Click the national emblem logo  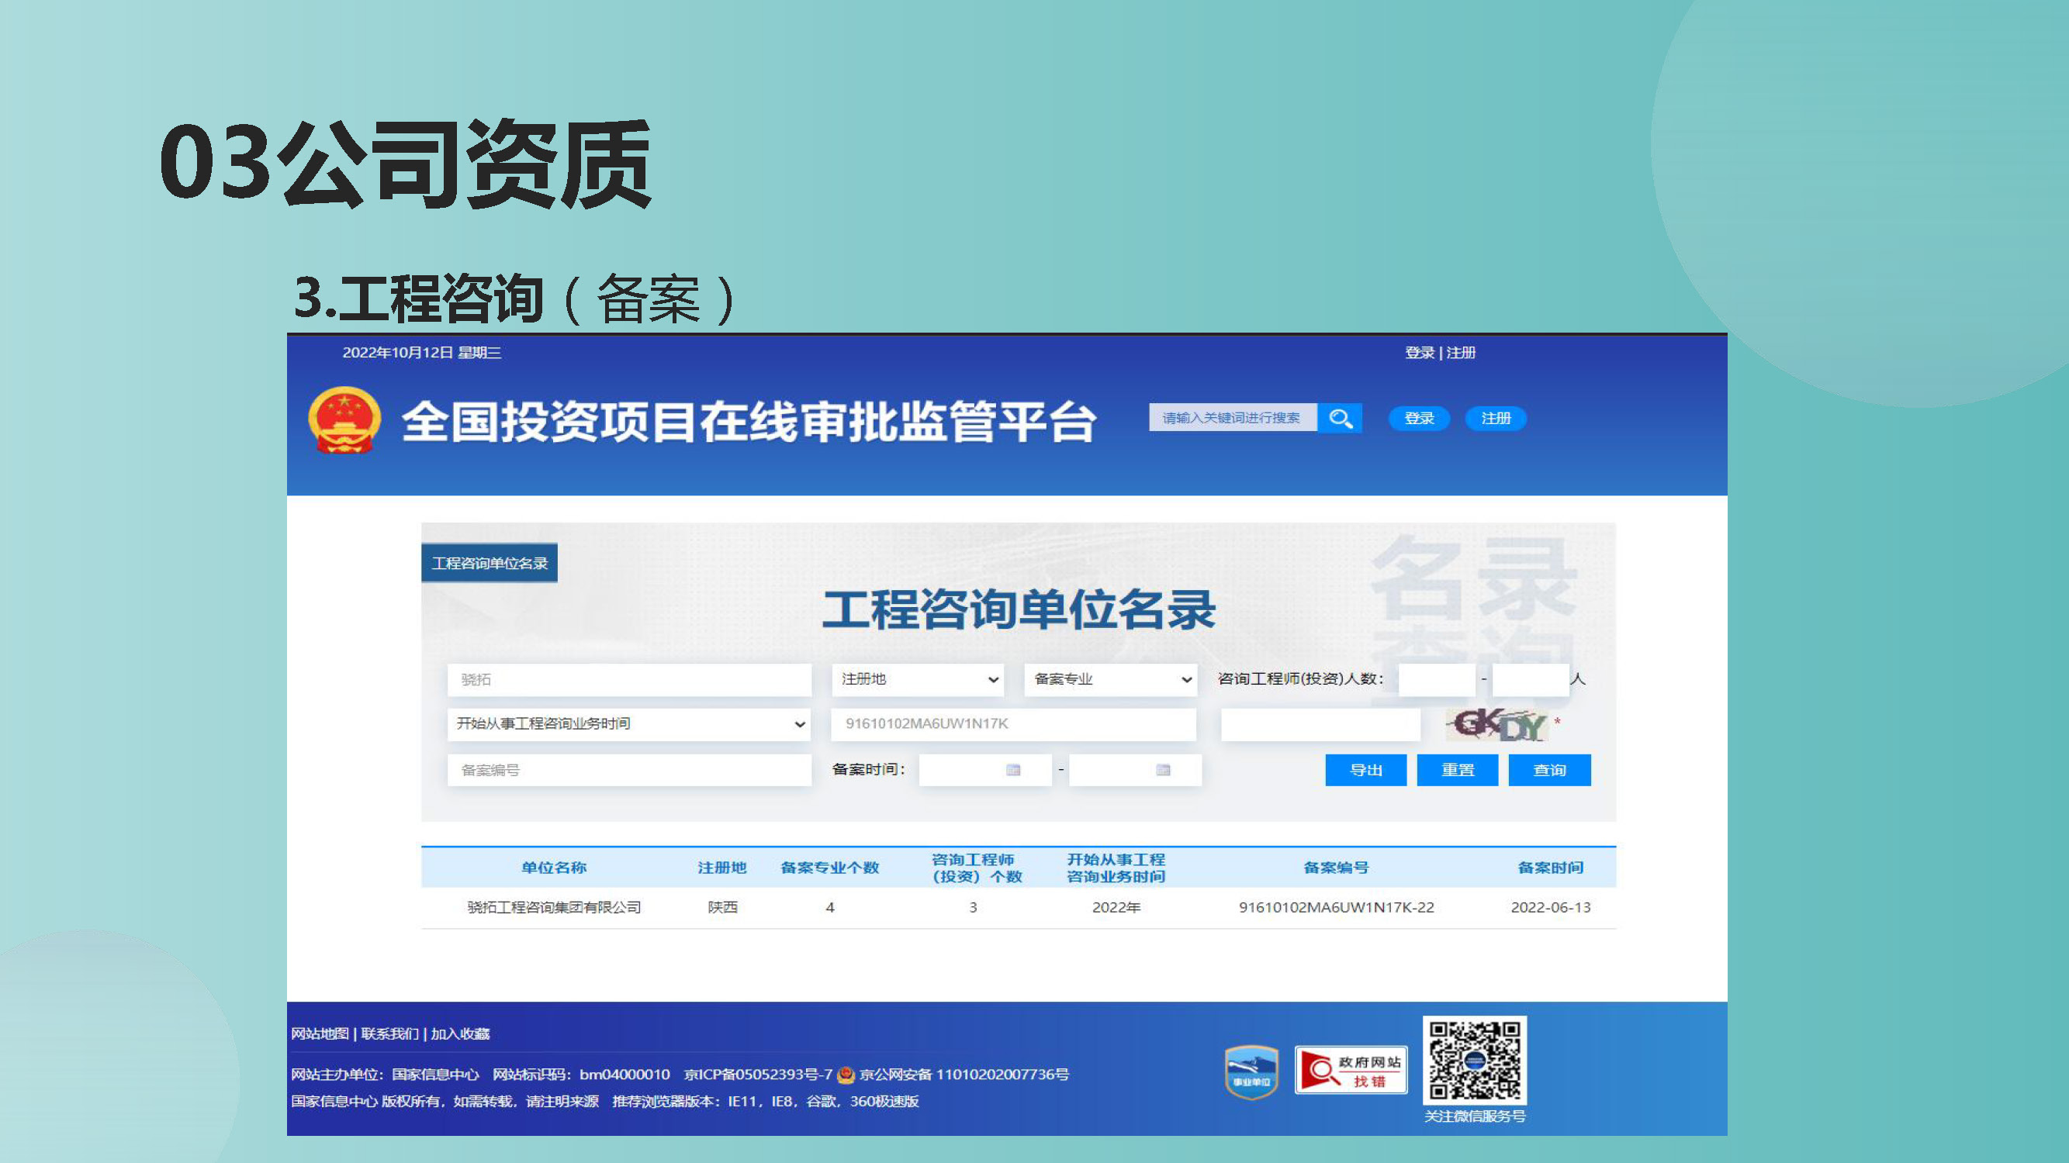(344, 420)
